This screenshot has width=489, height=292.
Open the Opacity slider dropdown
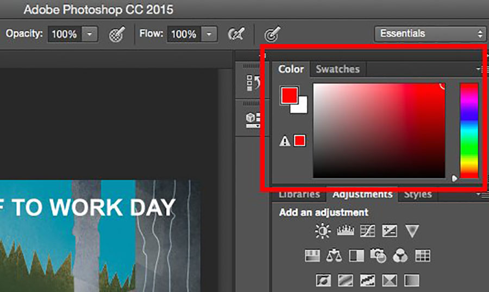(90, 34)
